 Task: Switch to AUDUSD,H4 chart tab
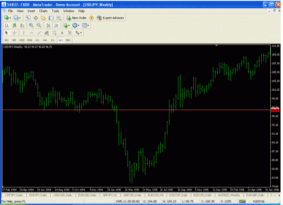[x=156, y=195]
